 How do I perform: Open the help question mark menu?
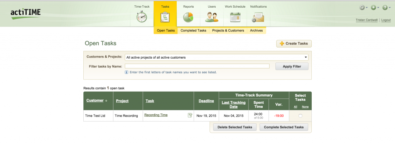coord(386,8)
